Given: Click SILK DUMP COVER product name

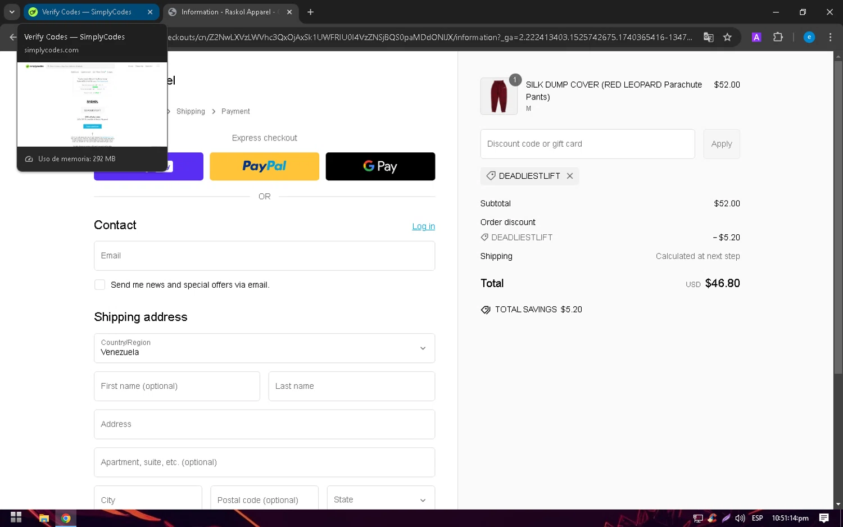Looking at the screenshot, I should [x=614, y=90].
